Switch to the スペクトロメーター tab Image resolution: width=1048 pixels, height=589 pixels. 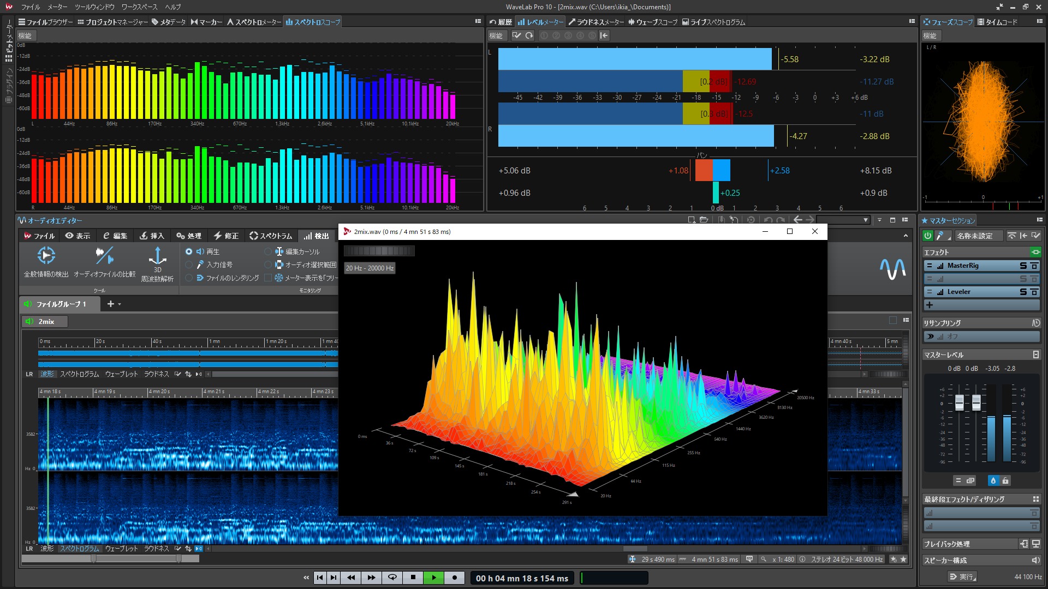point(254,22)
